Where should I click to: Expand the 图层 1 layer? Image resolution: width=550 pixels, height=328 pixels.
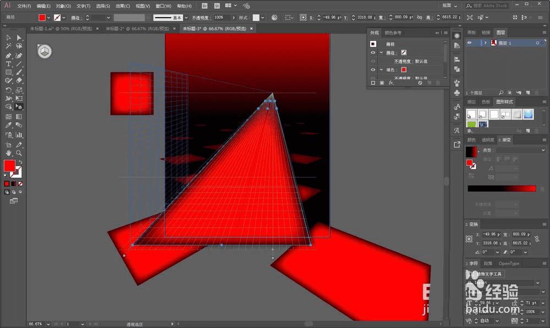tap(486, 43)
